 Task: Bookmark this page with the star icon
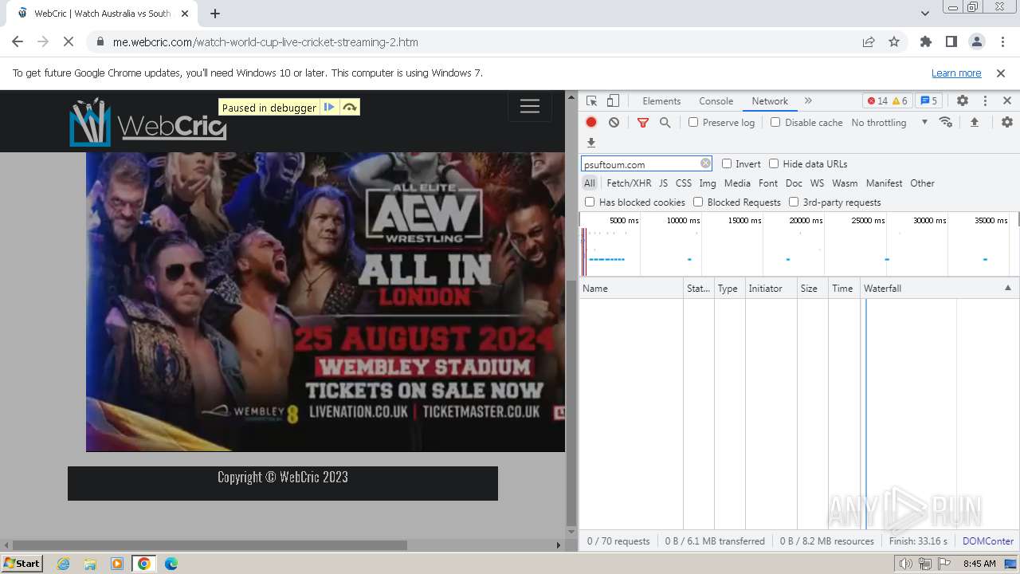(894, 41)
